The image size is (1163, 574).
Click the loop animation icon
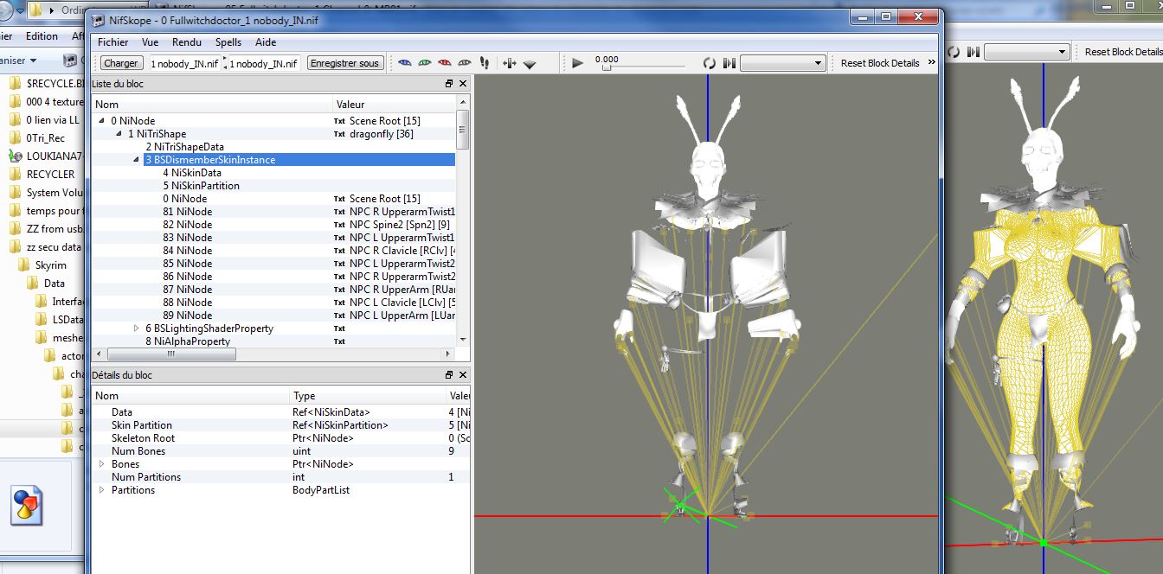pyautogui.click(x=710, y=63)
